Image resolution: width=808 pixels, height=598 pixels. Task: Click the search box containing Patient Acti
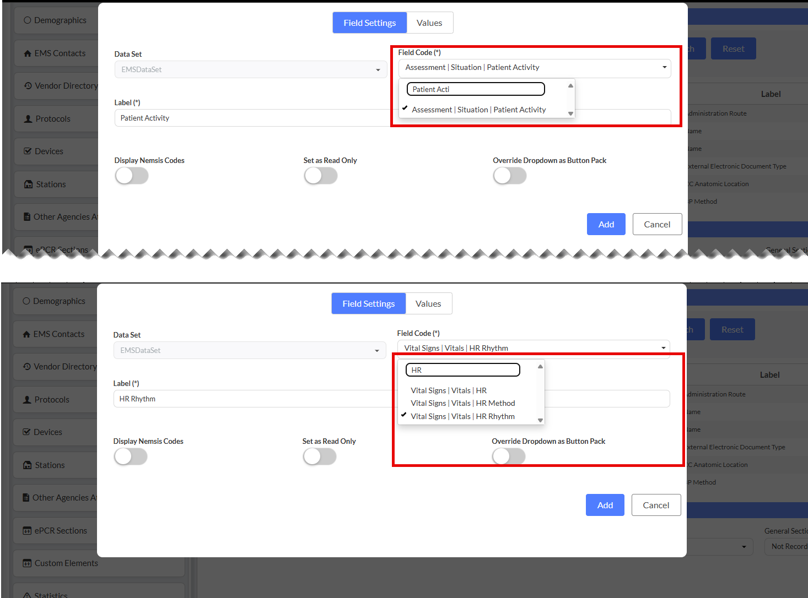476,89
